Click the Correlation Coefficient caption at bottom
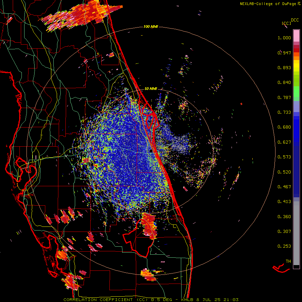The height and width of the screenshot is (302, 302). 151,300
